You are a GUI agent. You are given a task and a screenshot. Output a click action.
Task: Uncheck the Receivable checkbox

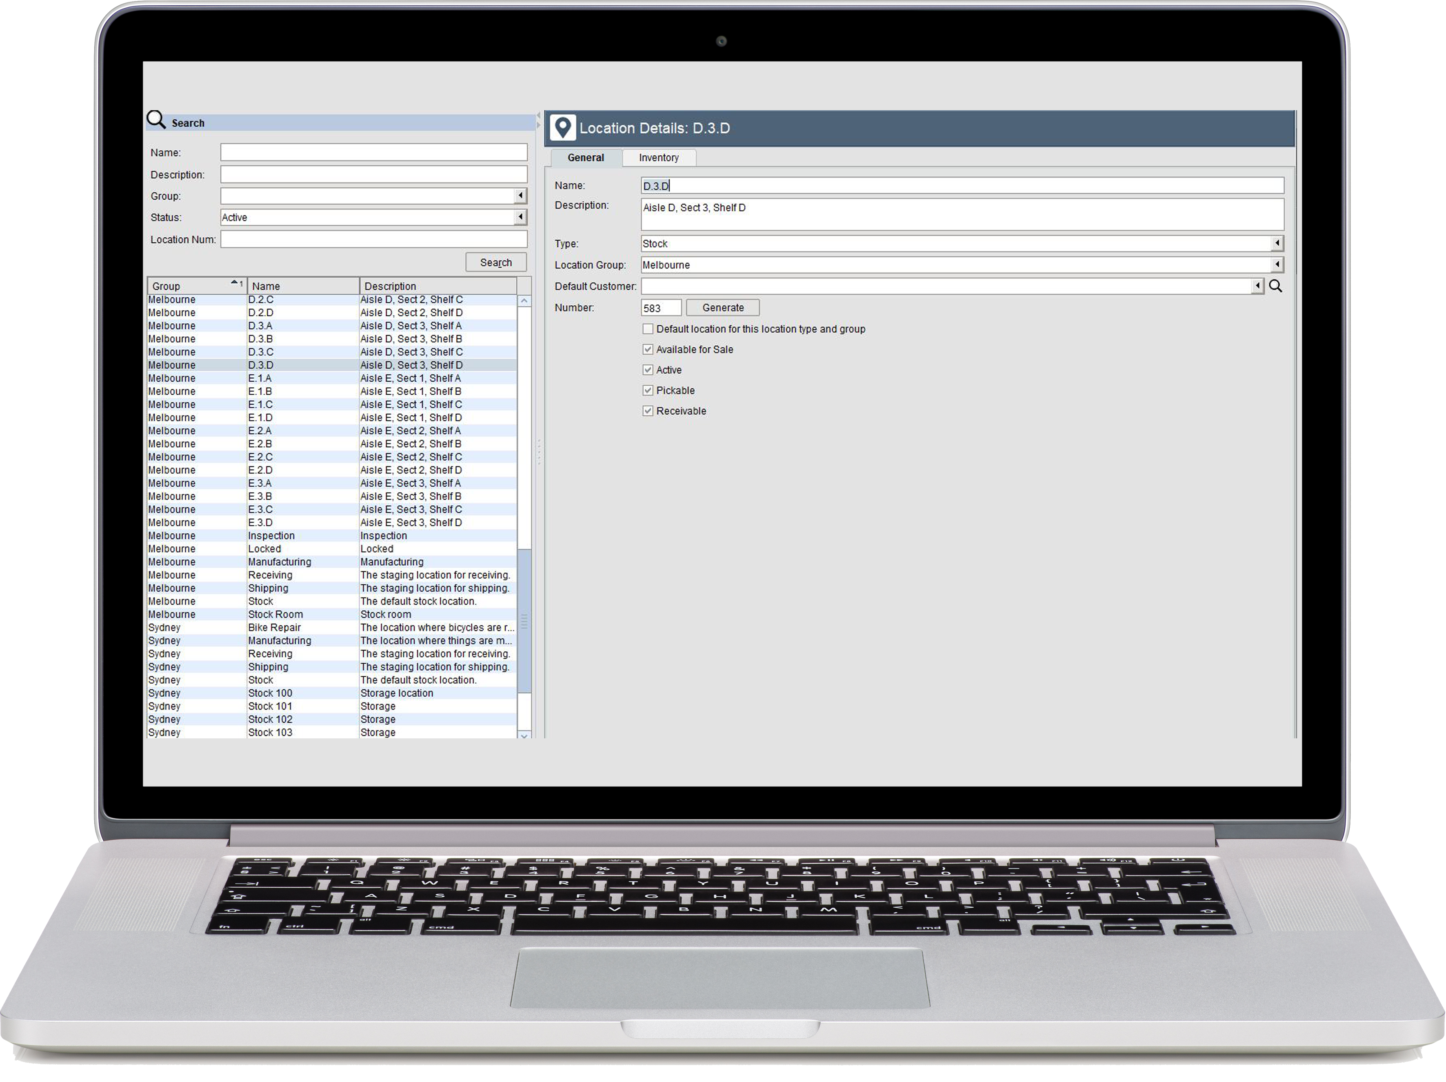tap(648, 411)
